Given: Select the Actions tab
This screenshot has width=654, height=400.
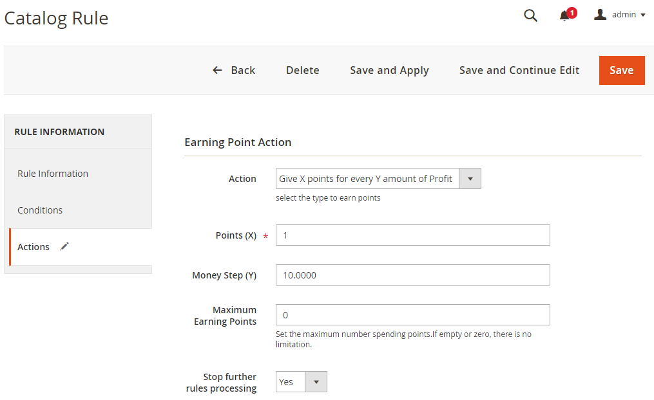Looking at the screenshot, I should click(34, 247).
